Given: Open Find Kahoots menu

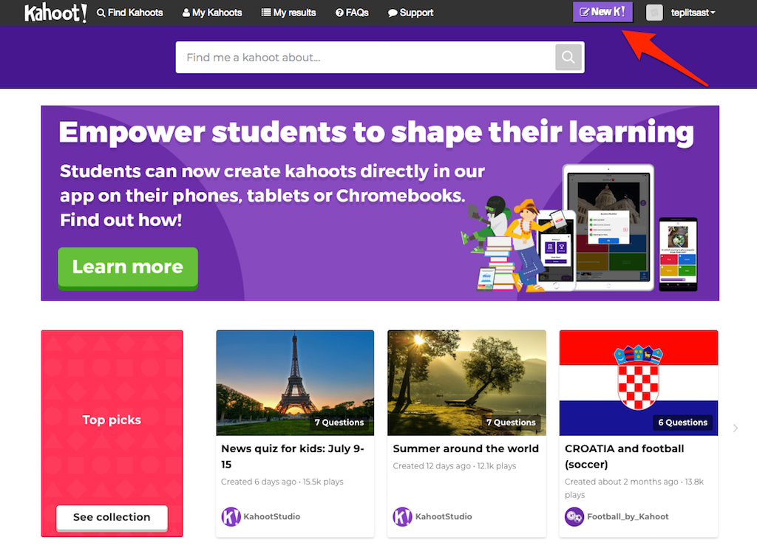Looking at the screenshot, I should click(130, 13).
